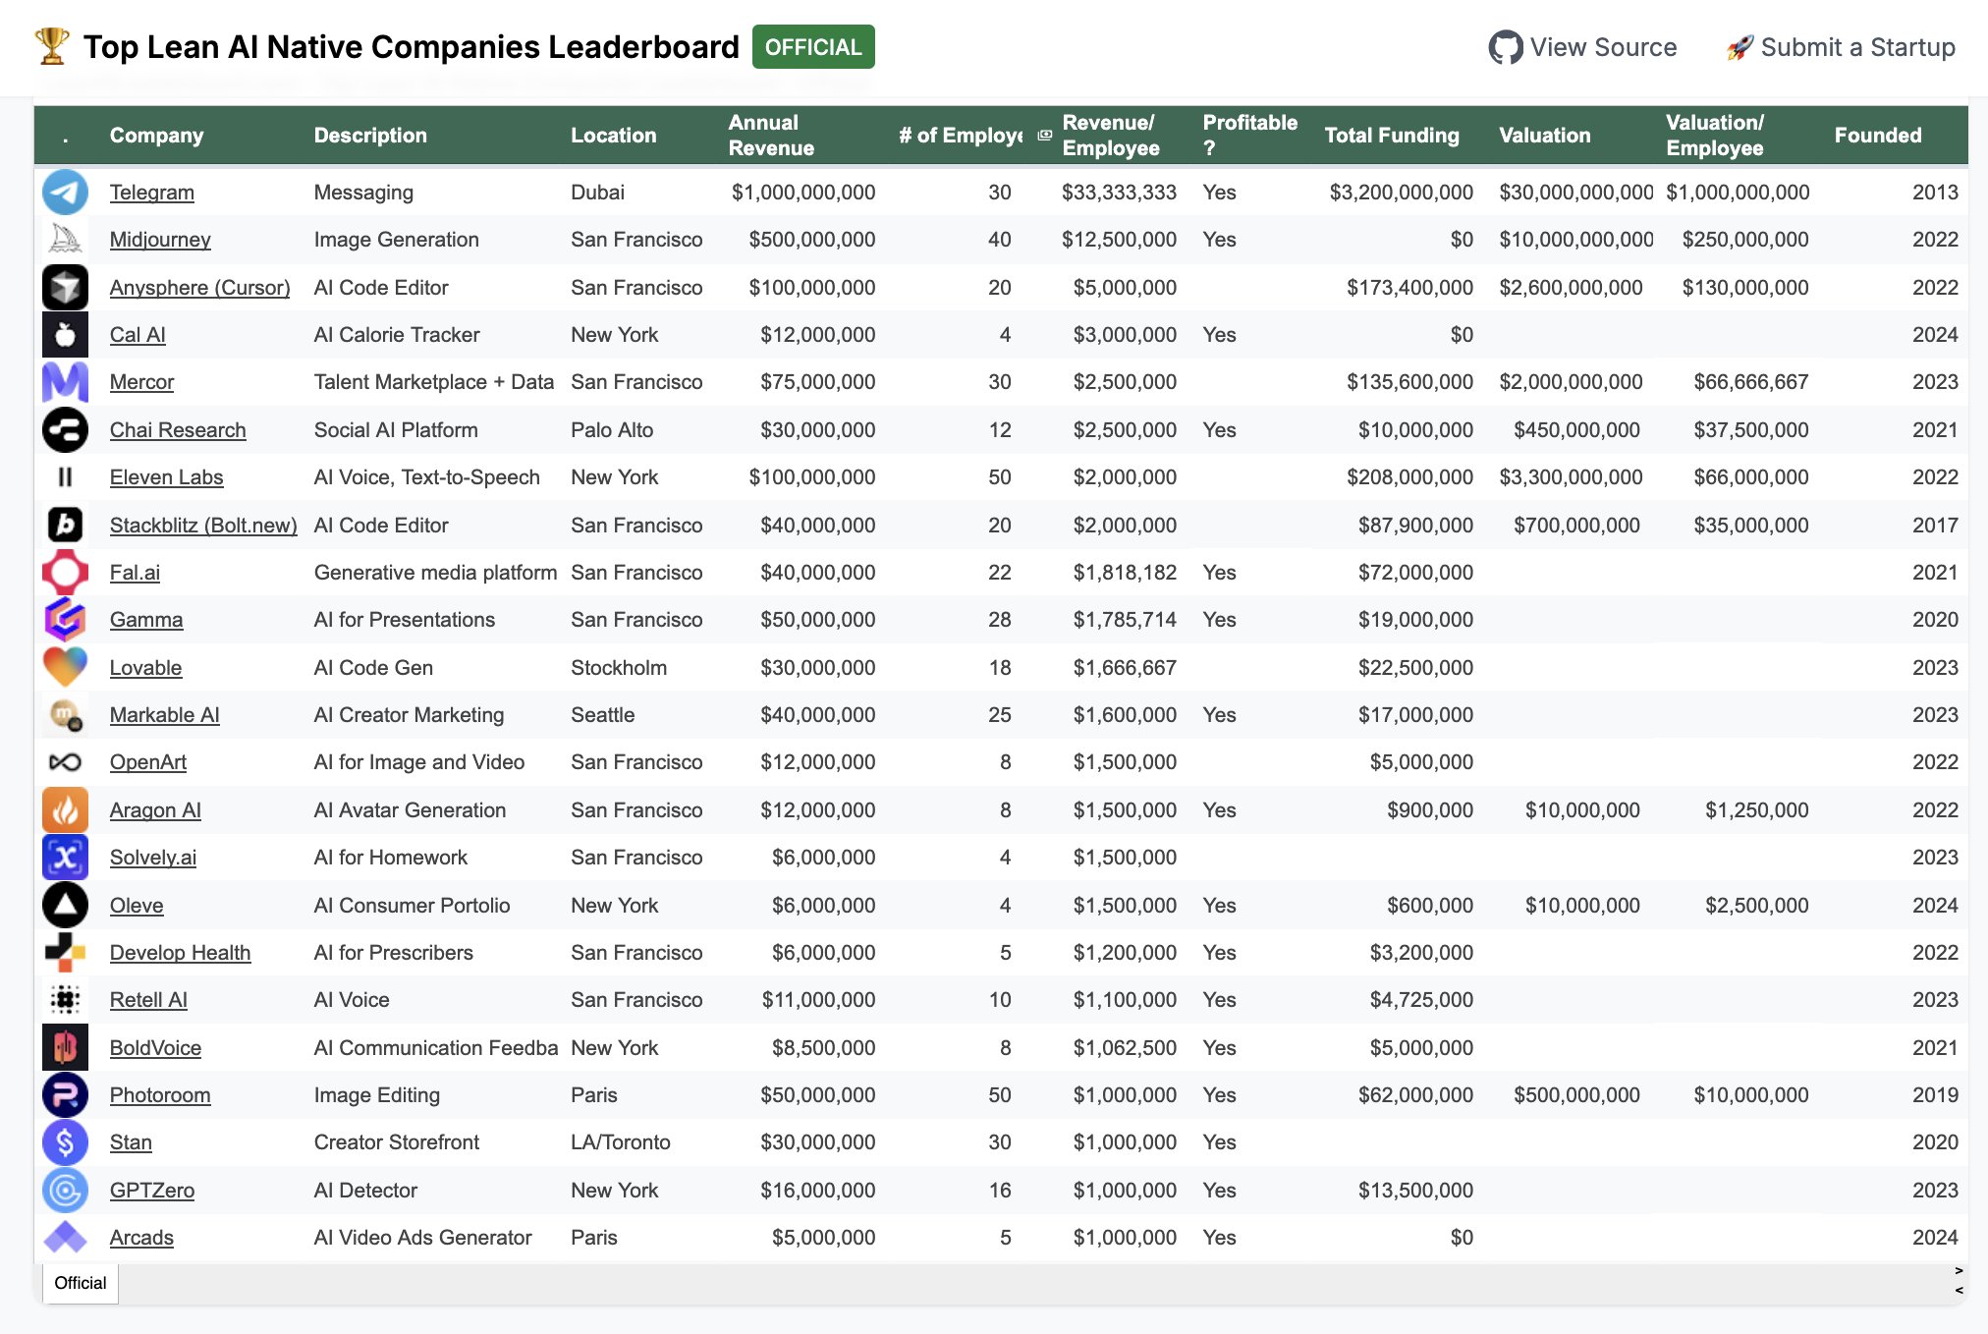Click the Cal AI apple logo
The height and width of the screenshot is (1334, 1988).
coord(65,335)
